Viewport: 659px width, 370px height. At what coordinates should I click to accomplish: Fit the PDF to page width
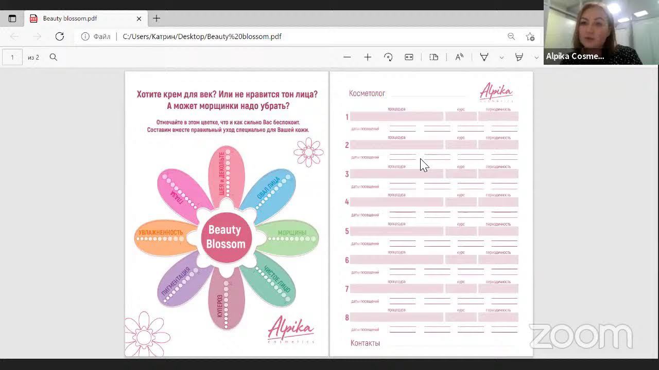coord(409,57)
